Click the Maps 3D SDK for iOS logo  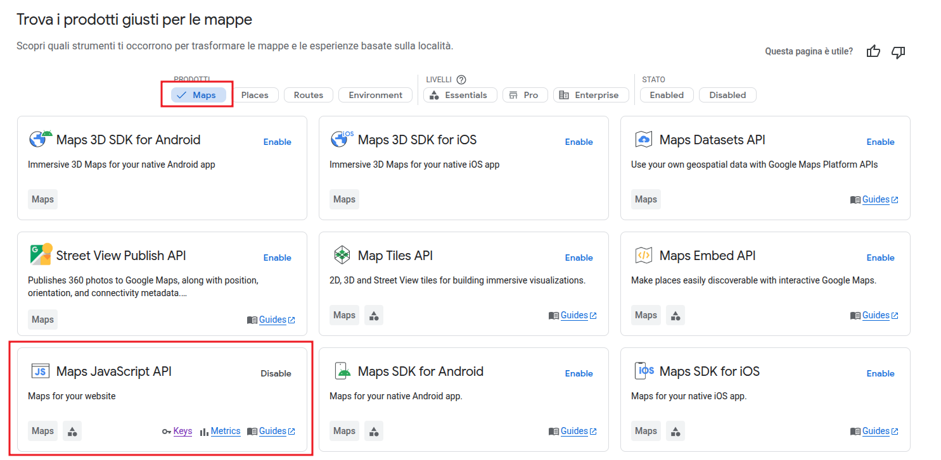pos(342,139)
